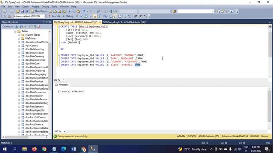273x153 pixels.
Task: Save the current query with Save icon
Action: (23, 11)
